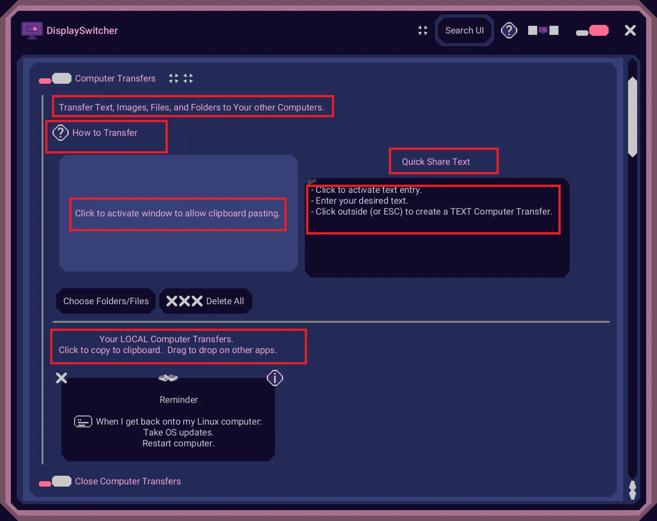Click the vertical scrollbar thumb
This screenshot has width=657, height=521.
pos(633,117)
